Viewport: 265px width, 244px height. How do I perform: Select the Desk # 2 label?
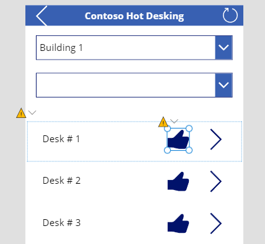(61, 181)
